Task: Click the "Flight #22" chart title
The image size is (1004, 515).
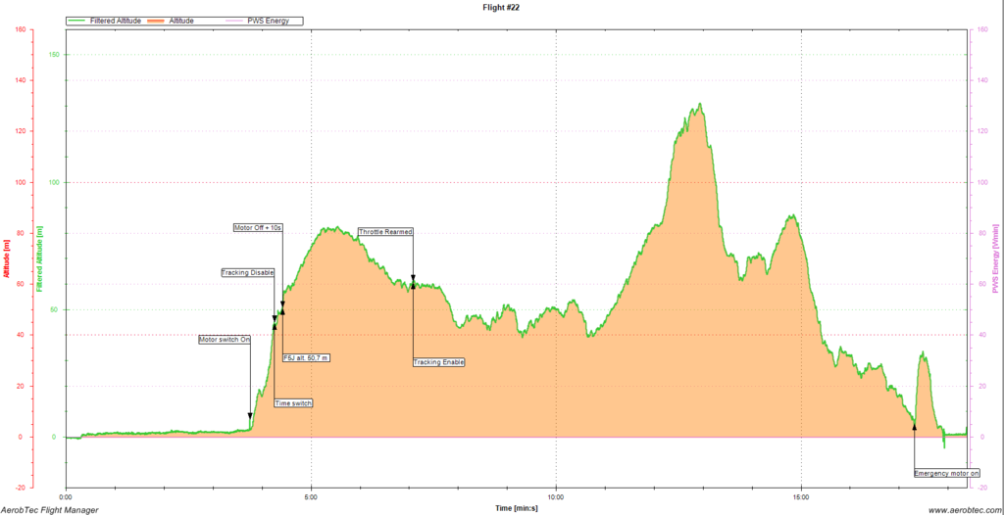Action: (x=501, y=7)
